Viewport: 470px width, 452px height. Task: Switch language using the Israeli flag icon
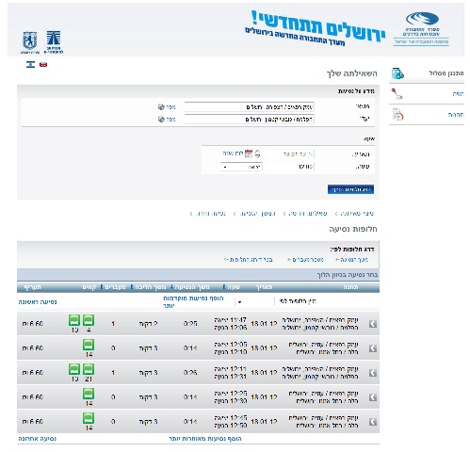(30, 64)
